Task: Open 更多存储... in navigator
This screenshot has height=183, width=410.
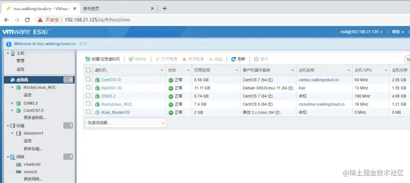Action: click(x=33, y=149)
